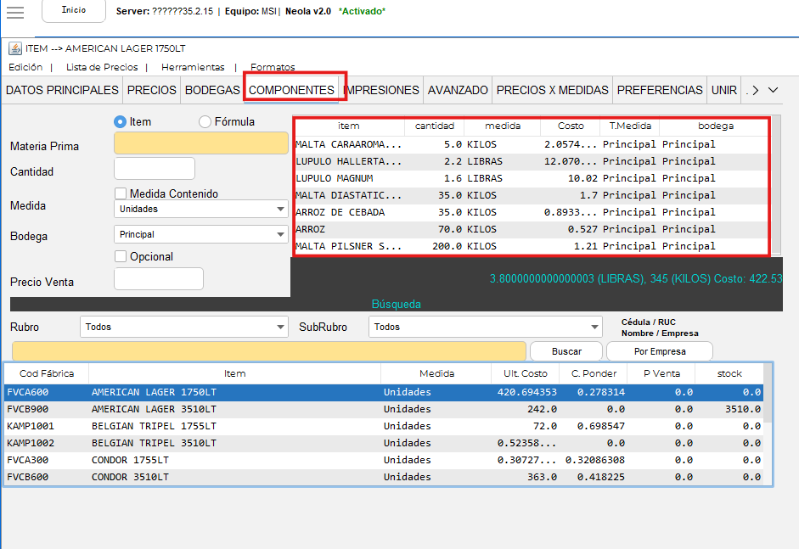Switch to the COMPONENTES tab
Screen dimensions: 799x549
pyautogui.click(x=291, y=90)
